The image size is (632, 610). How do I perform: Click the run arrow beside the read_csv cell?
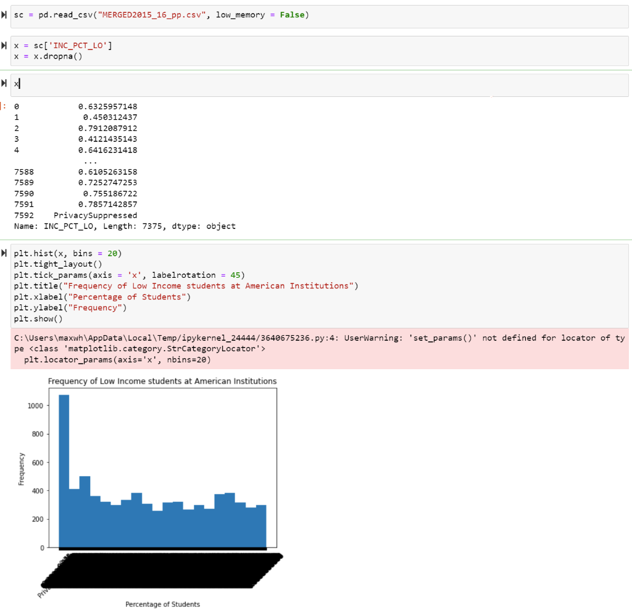5,14
